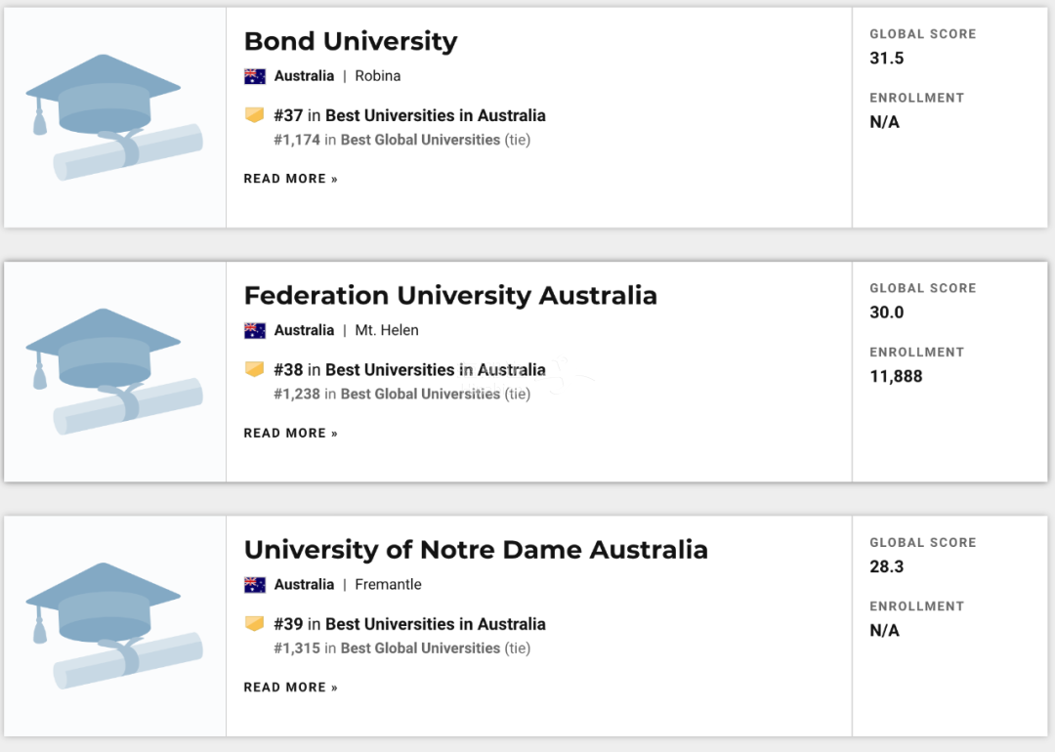The height and width of the screenshot is (752, 1055).
Task: Click Australian flag icon under Notre Dame Australia
Action: [x=254, y=585]
